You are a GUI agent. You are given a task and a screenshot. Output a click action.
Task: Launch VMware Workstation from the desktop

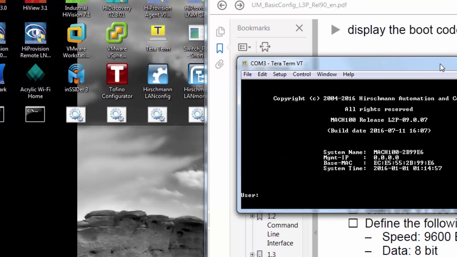tap(76, 41)
